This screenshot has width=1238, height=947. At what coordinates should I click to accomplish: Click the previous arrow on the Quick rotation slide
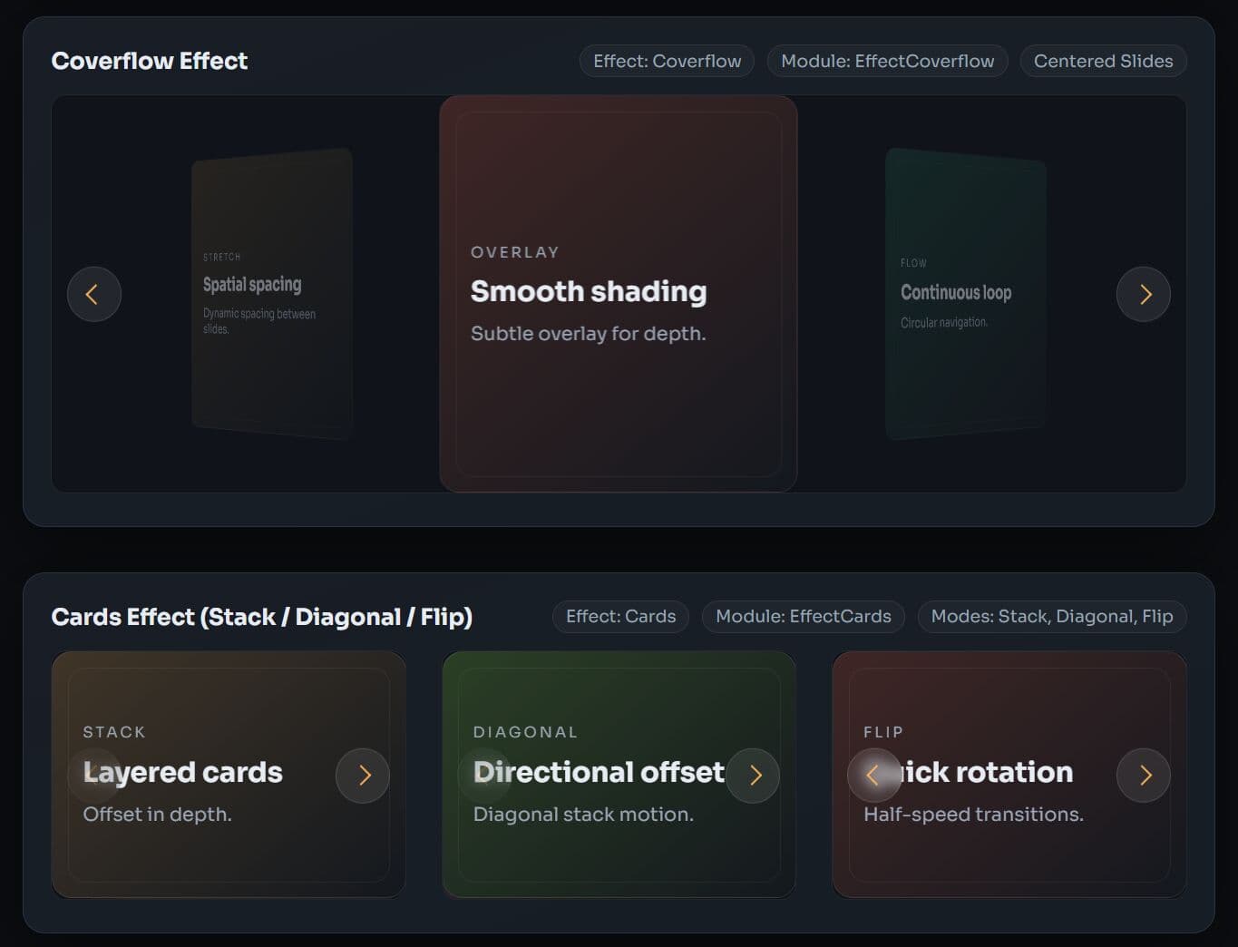(873, 776)
